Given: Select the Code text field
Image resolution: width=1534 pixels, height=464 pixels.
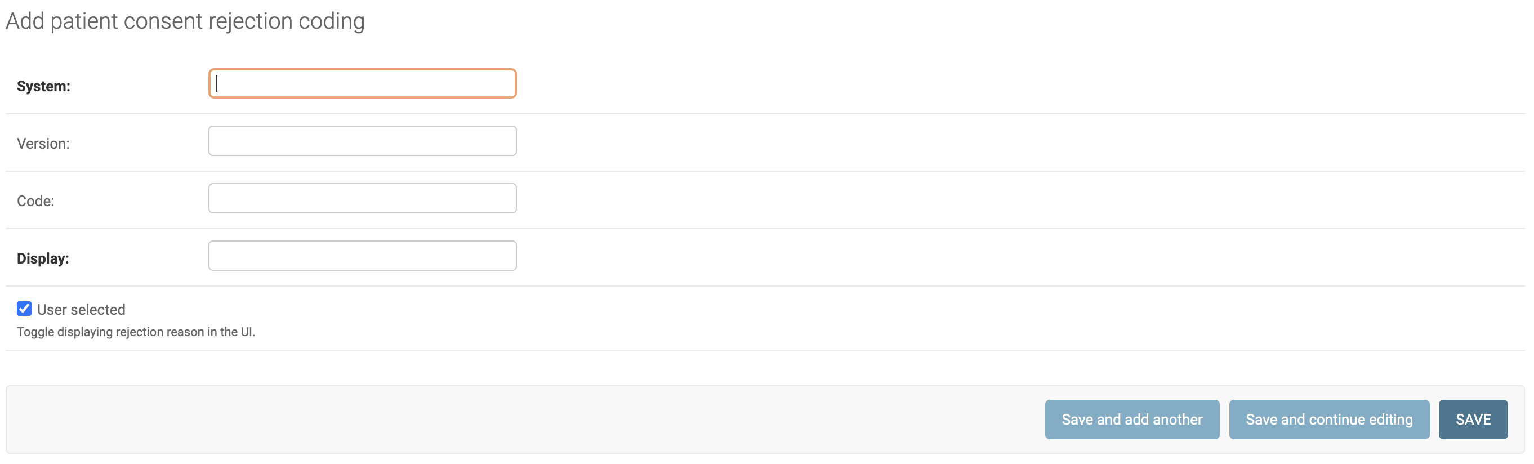Looking at the screenshot, I should pos(362,198).
